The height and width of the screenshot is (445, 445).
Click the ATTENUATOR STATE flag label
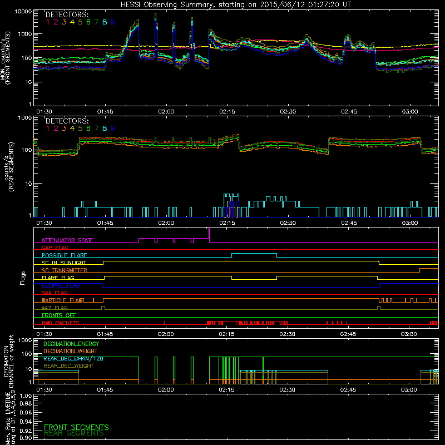[x=67, y=240]
